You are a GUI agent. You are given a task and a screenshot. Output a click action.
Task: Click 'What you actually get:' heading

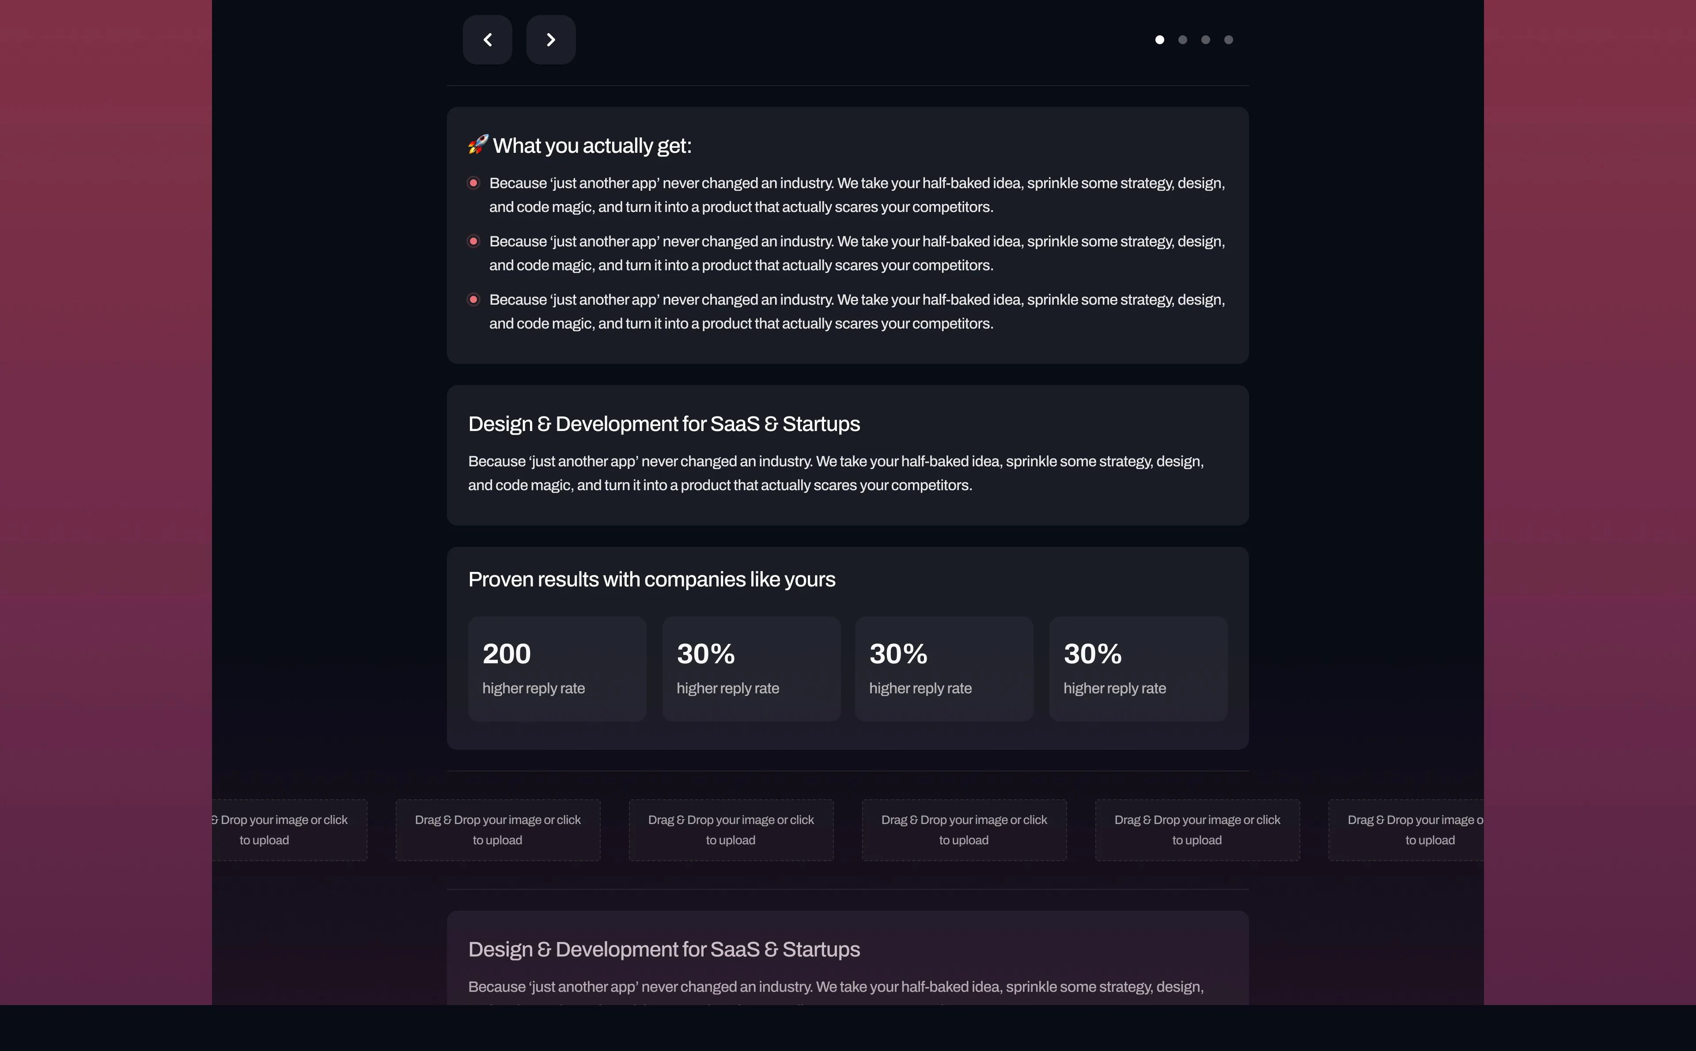click(x=592, y=145)
